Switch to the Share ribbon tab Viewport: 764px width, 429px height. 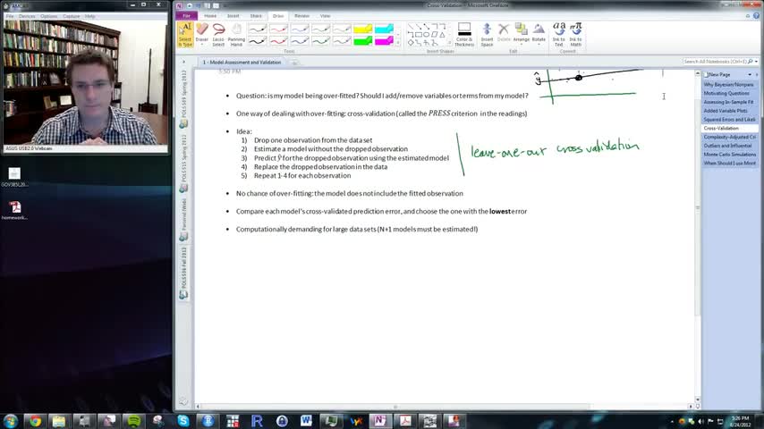[x=256, y=16]
